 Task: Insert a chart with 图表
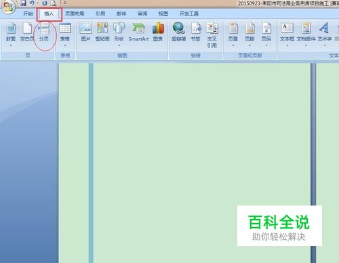coord(158,32)
